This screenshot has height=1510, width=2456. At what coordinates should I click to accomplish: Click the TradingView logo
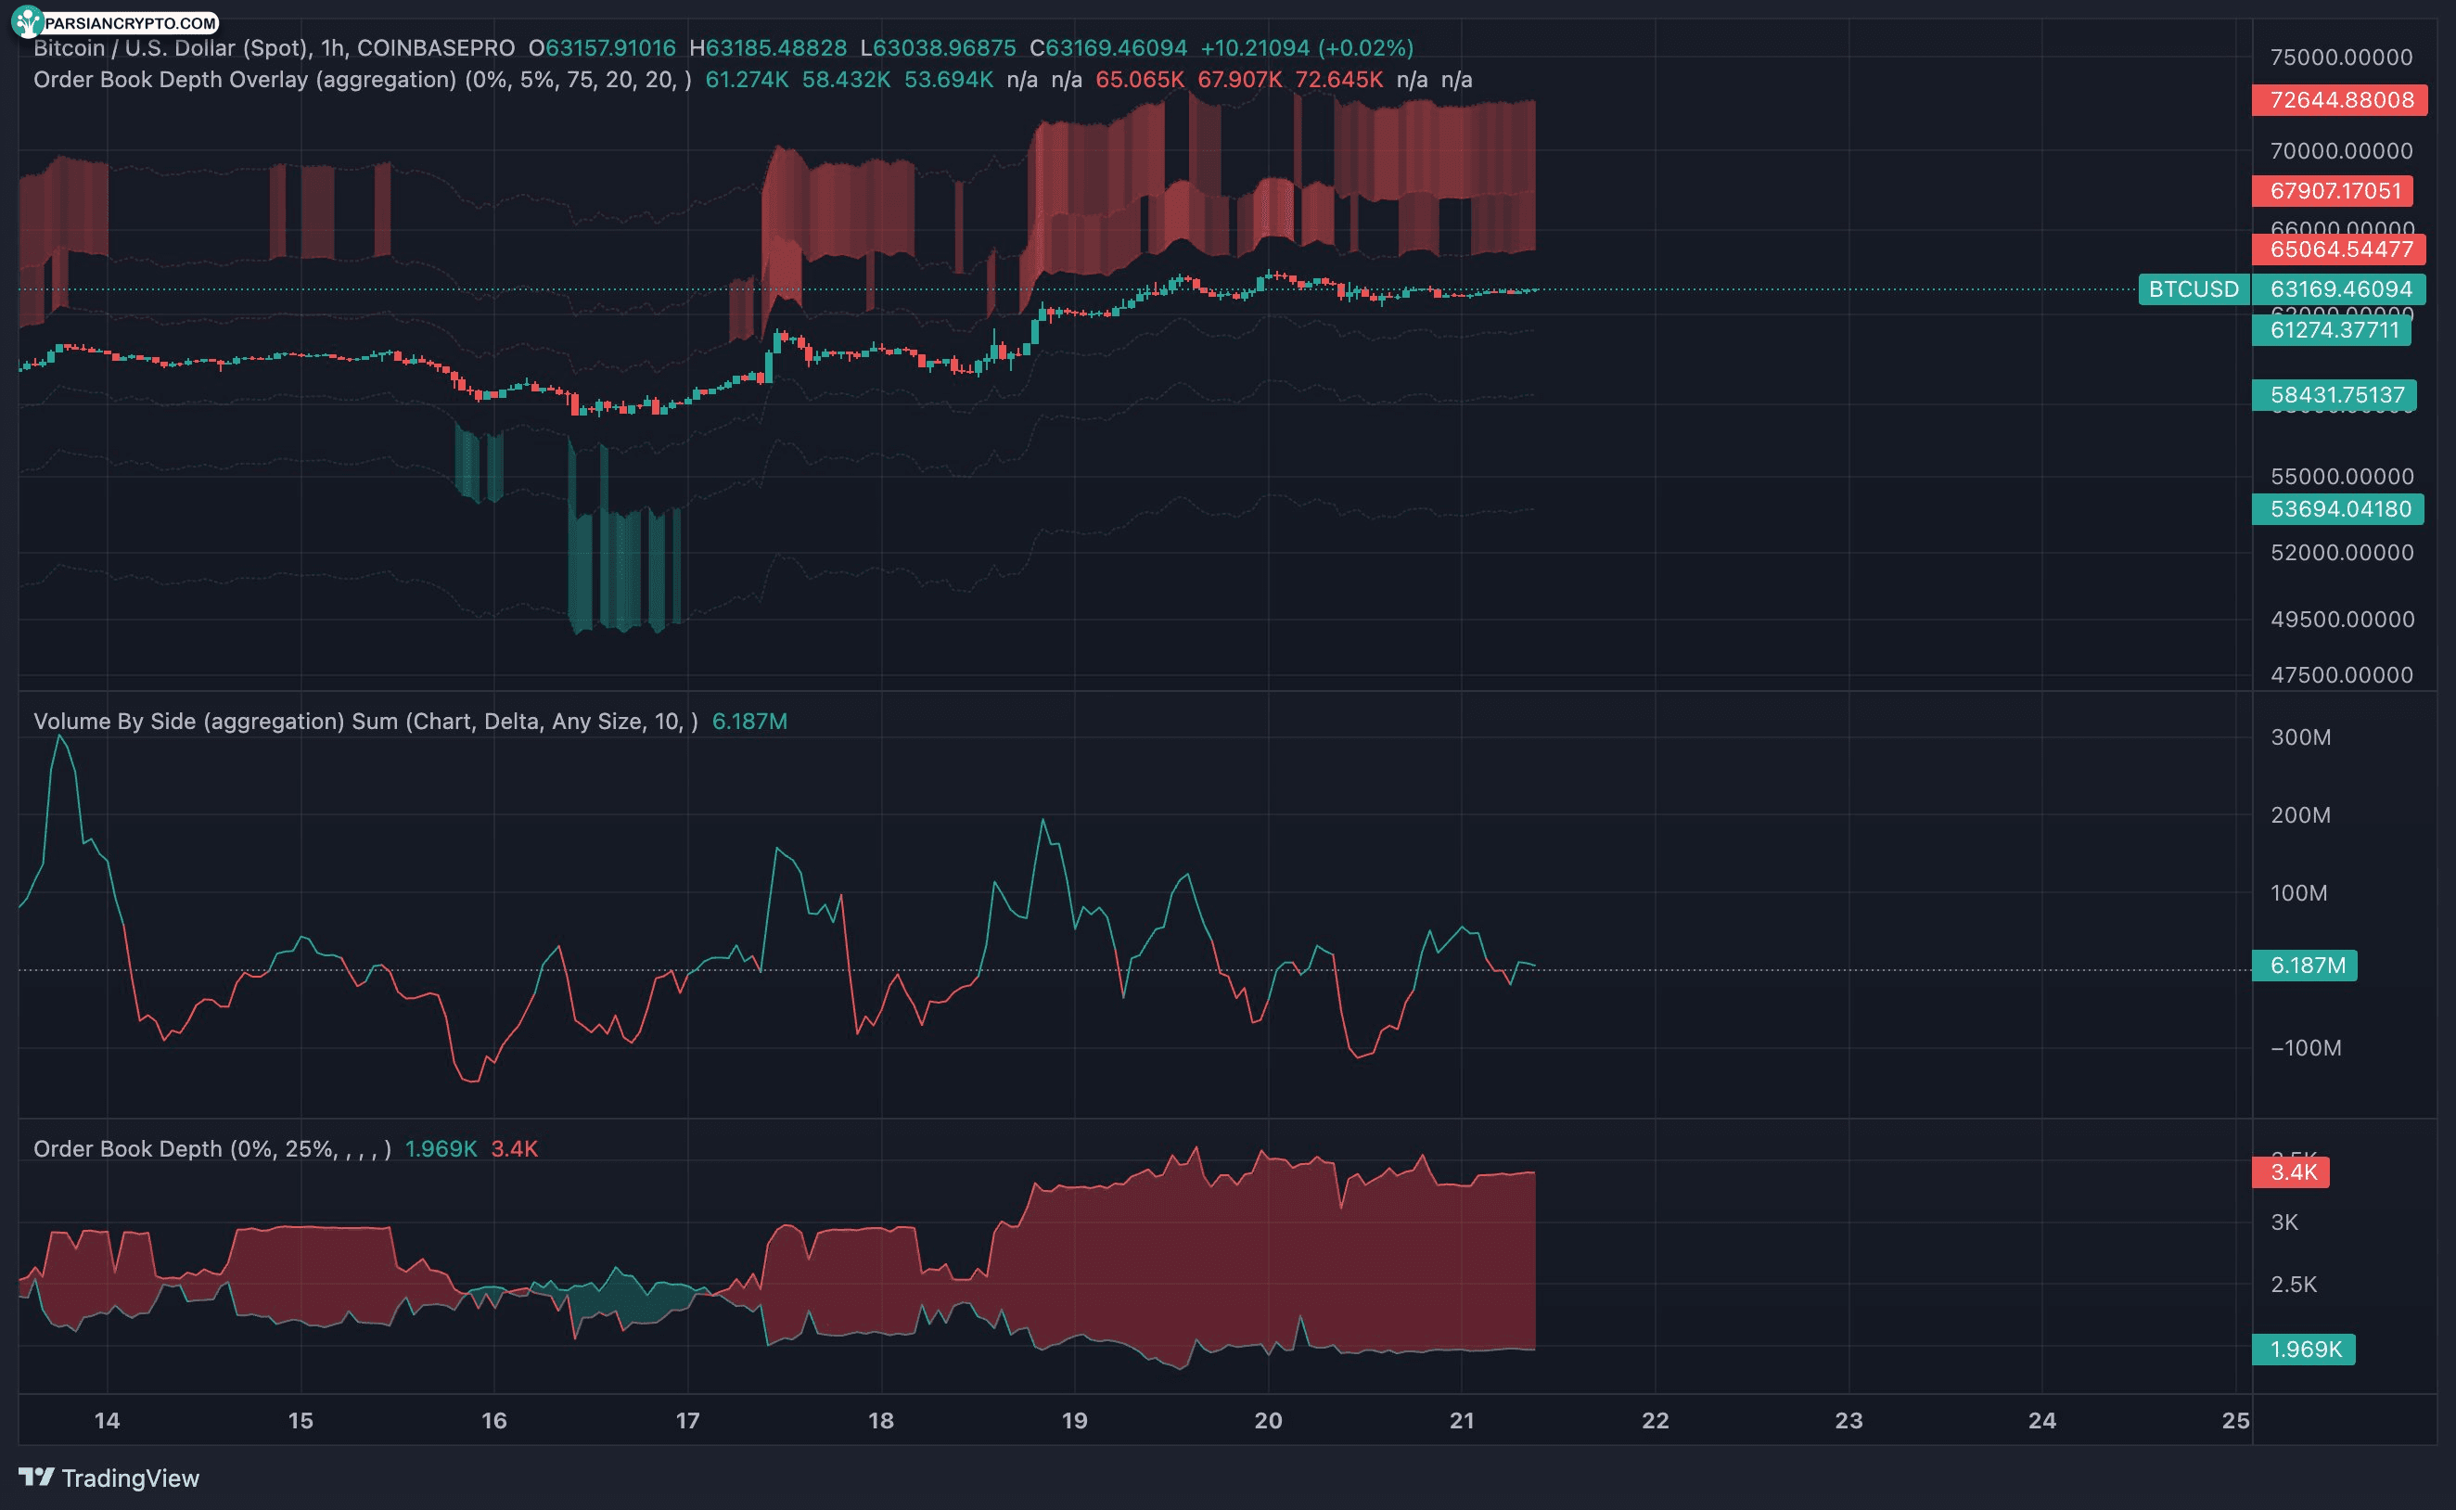click(x=109, y=1478)
